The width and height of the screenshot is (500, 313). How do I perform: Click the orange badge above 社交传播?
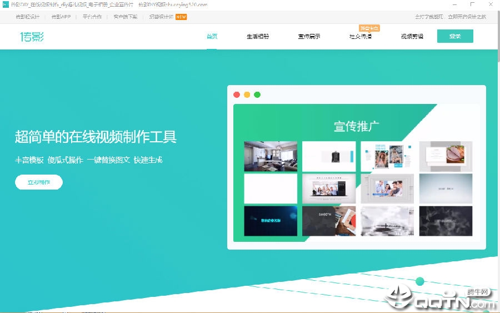pos(369,28)
